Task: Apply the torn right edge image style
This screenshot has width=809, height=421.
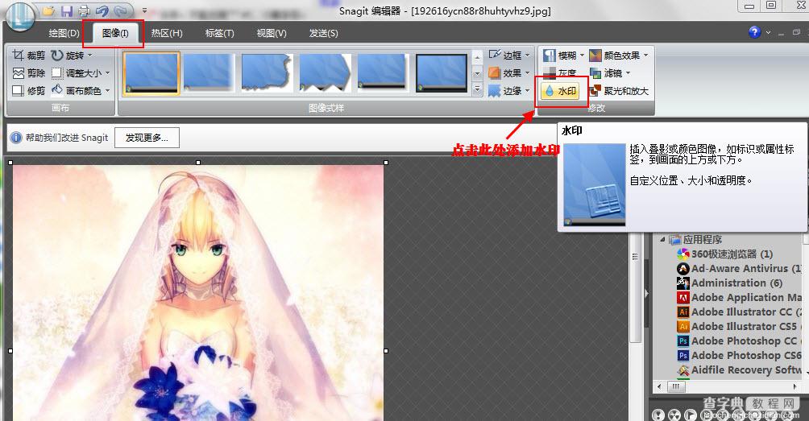Action: pos(267,74)
